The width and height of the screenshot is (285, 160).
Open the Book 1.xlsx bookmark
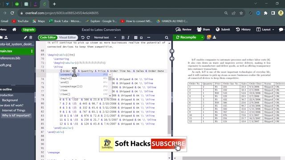coord(65,21)
